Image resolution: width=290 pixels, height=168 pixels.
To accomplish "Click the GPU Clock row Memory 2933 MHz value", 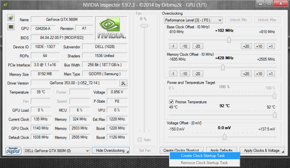I will point(80,128).
